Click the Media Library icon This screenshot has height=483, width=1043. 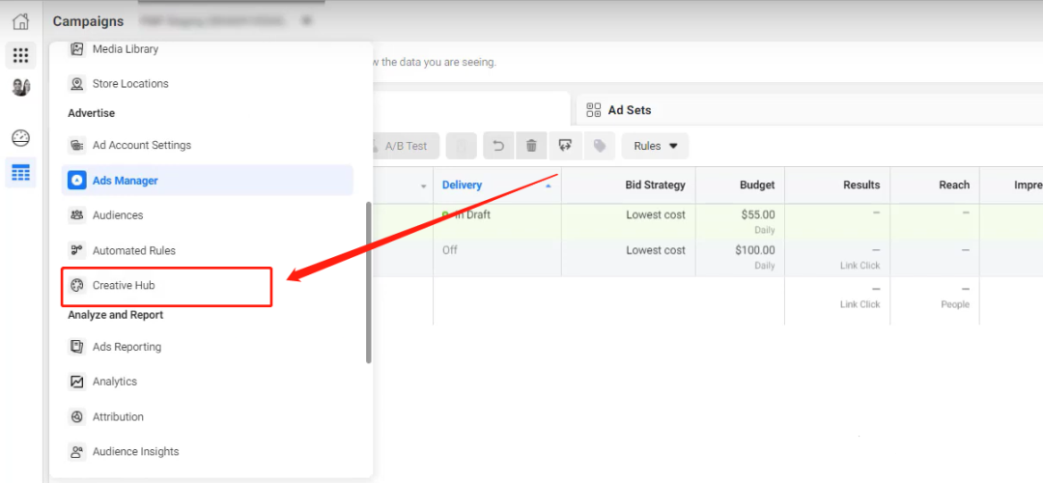(77, 49)
